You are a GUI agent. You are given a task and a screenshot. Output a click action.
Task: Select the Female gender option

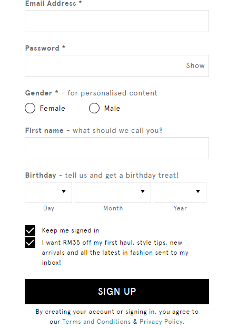pyautogui.click(x=30, y=108)
